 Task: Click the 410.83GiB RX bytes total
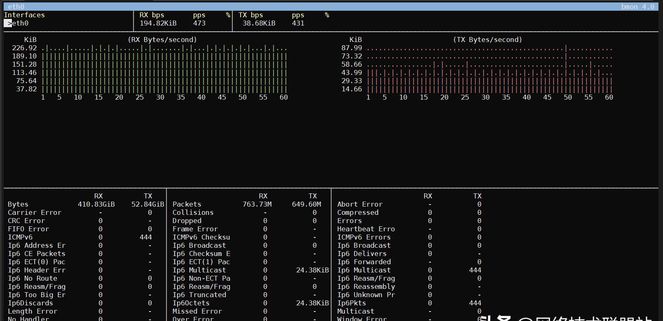click(x=96, y=205)
